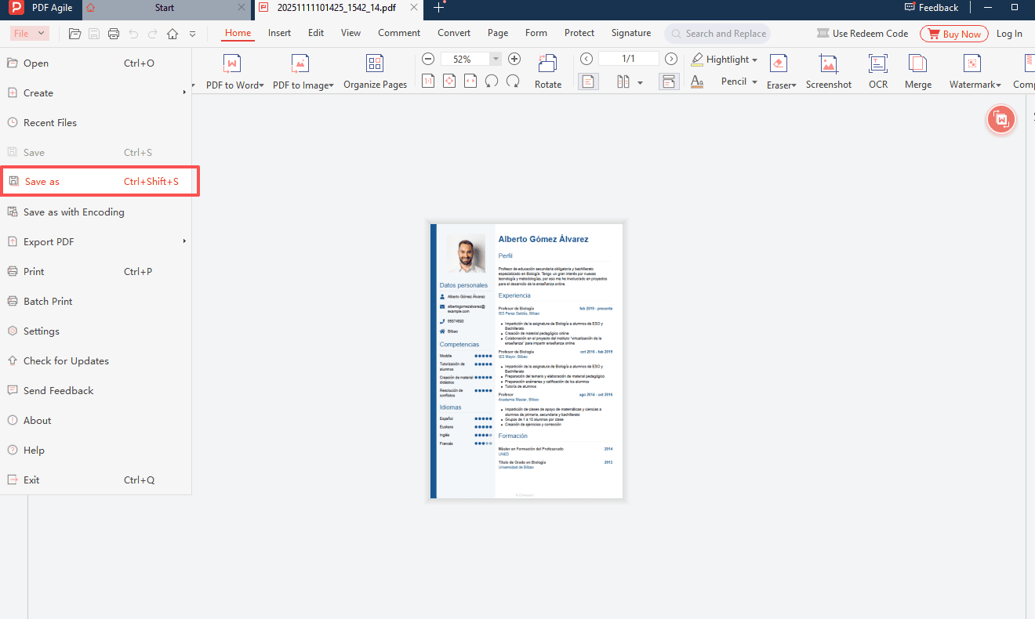Image resolution: width=1035 pixels, height=619 pixels.
Task: Click the Buy Now button
Action: click(953, 33)
